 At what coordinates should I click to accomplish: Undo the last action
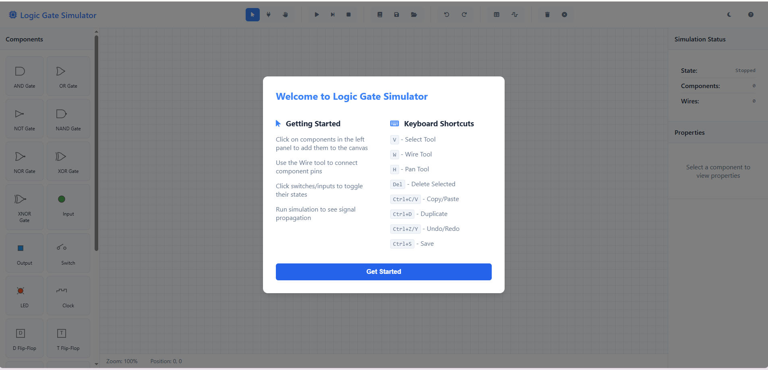[x=446, y=14]
